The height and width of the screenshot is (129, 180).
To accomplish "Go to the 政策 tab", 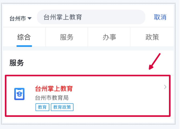I will pos(152,37).
